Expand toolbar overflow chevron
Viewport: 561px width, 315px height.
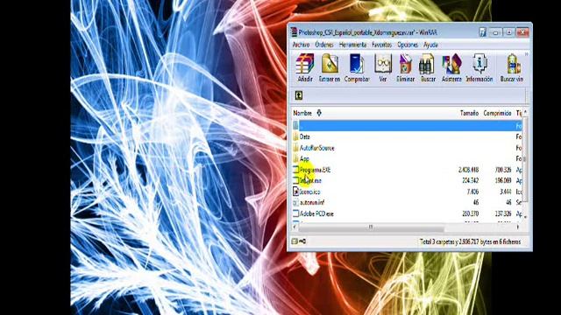(526, 54)
